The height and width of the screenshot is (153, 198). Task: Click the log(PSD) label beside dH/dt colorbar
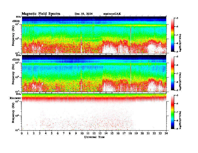(x=180, y=43)
